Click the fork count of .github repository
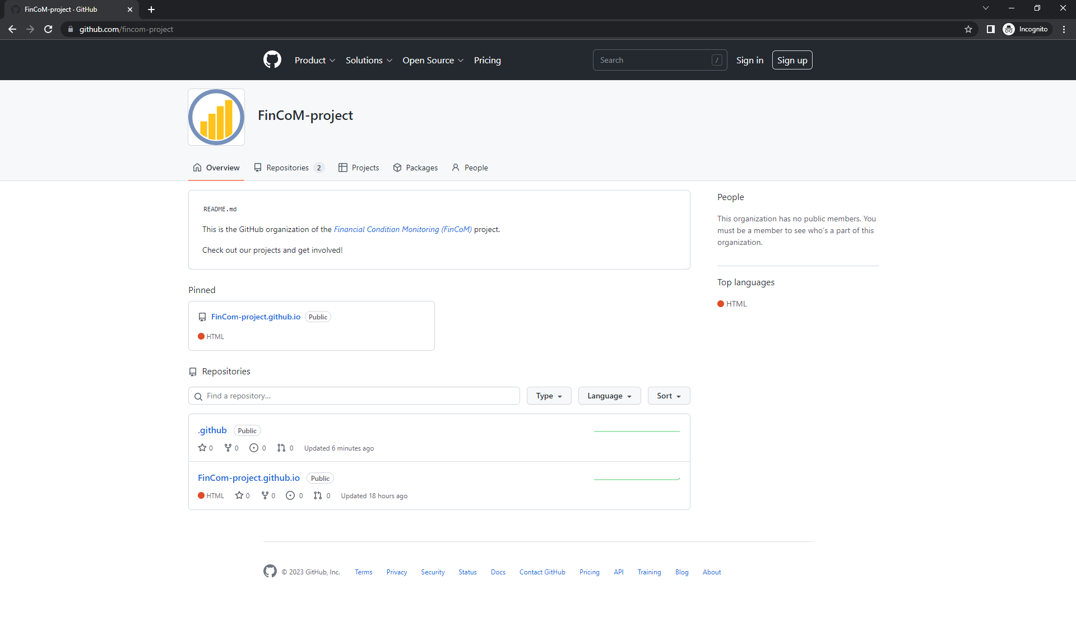The width and height of the screenshot is (1076, 617). [231, 448]
